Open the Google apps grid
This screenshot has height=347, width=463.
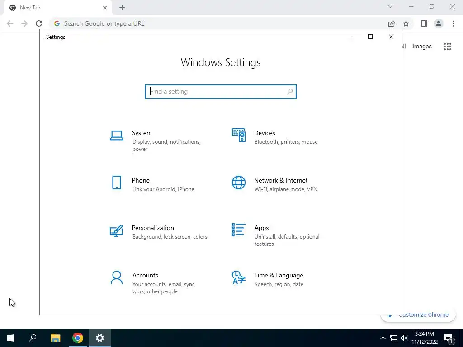pos(448,47)
